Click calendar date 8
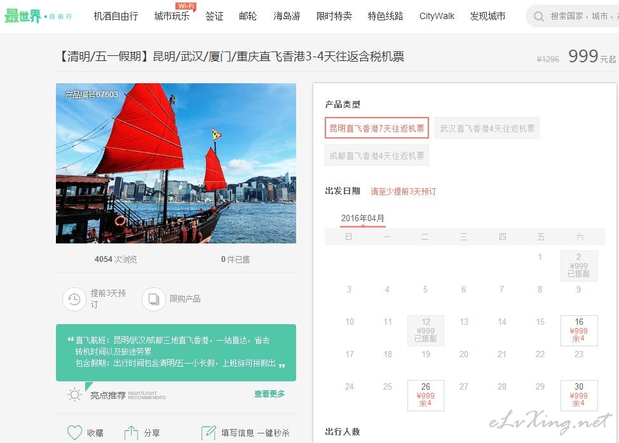The width and height of the screenshot is (619, 443). click(540, 289)
